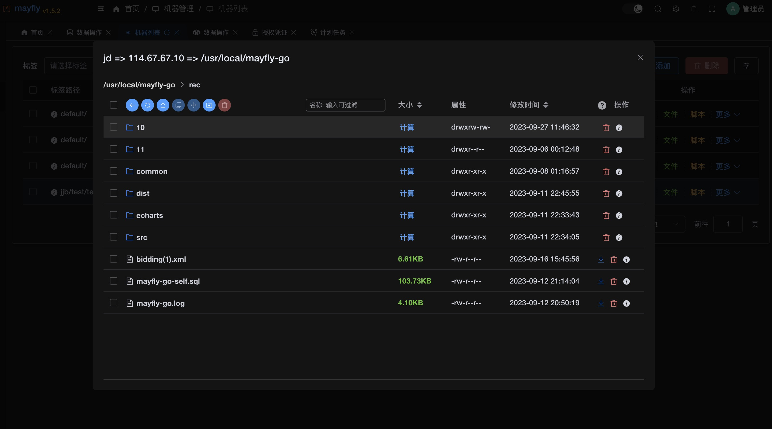Toggle dark mode switch
The image size is (772, 429).
click(633, 9)
